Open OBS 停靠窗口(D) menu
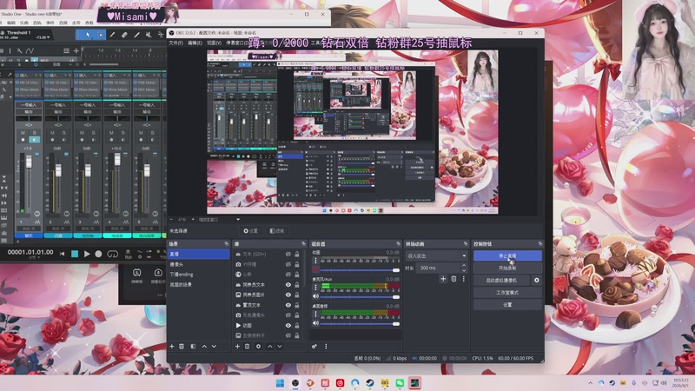Viewport: 695px width, 391px height. pos(237,43)
